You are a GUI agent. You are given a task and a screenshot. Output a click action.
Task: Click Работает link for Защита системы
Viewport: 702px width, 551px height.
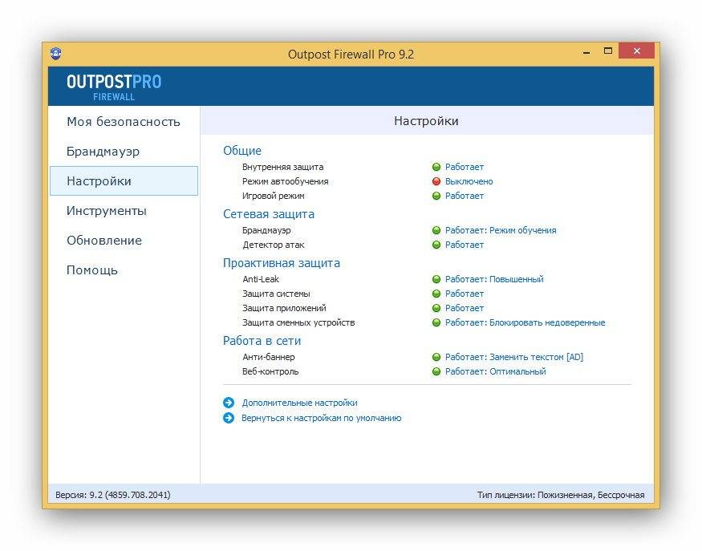click(465, 294)
